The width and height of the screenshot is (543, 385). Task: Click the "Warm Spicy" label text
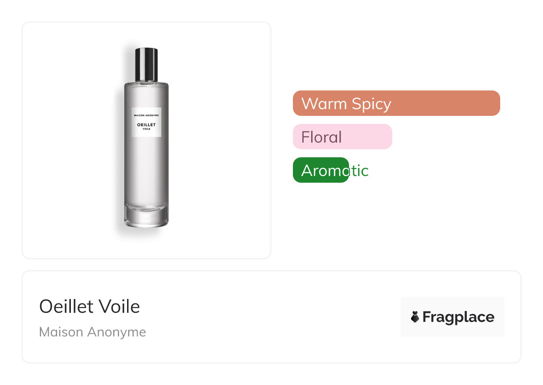coord(346,103)
